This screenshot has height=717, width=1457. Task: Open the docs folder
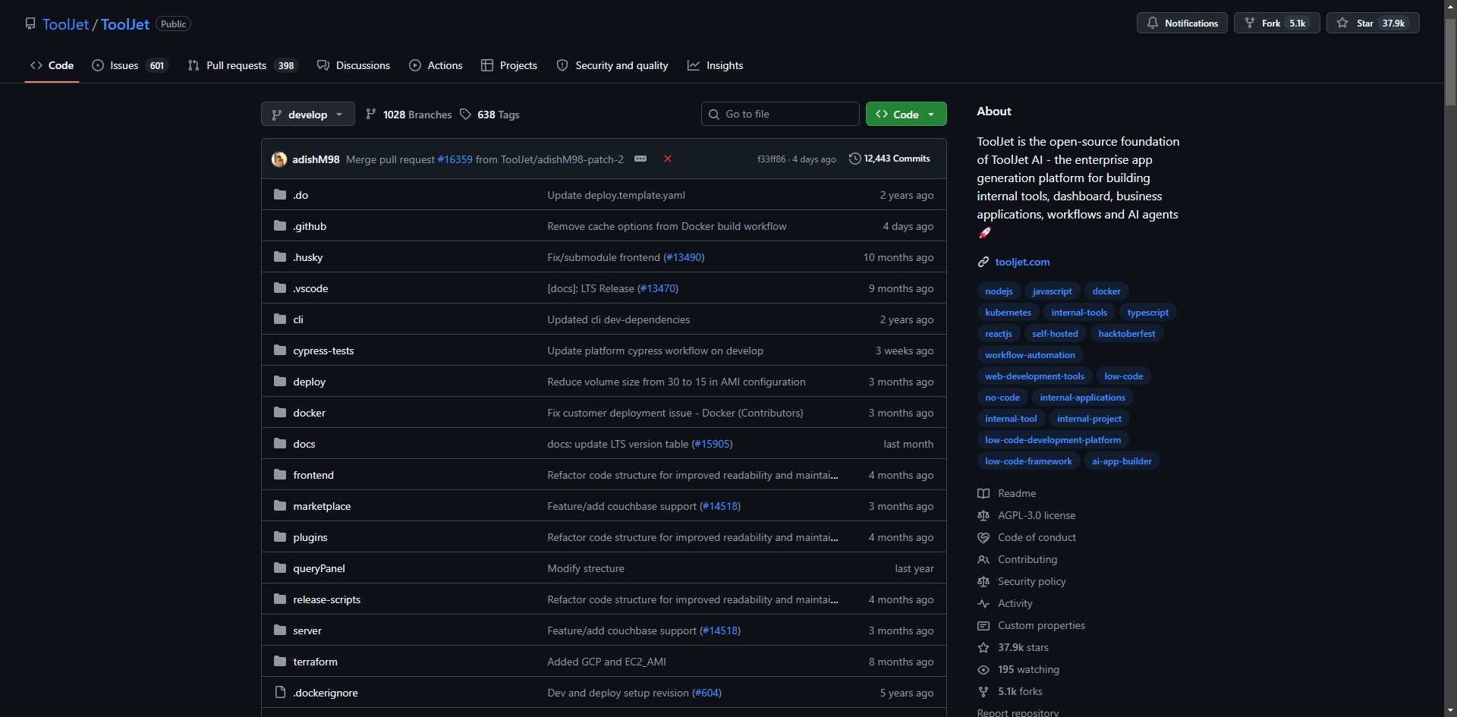coord(304,444)
